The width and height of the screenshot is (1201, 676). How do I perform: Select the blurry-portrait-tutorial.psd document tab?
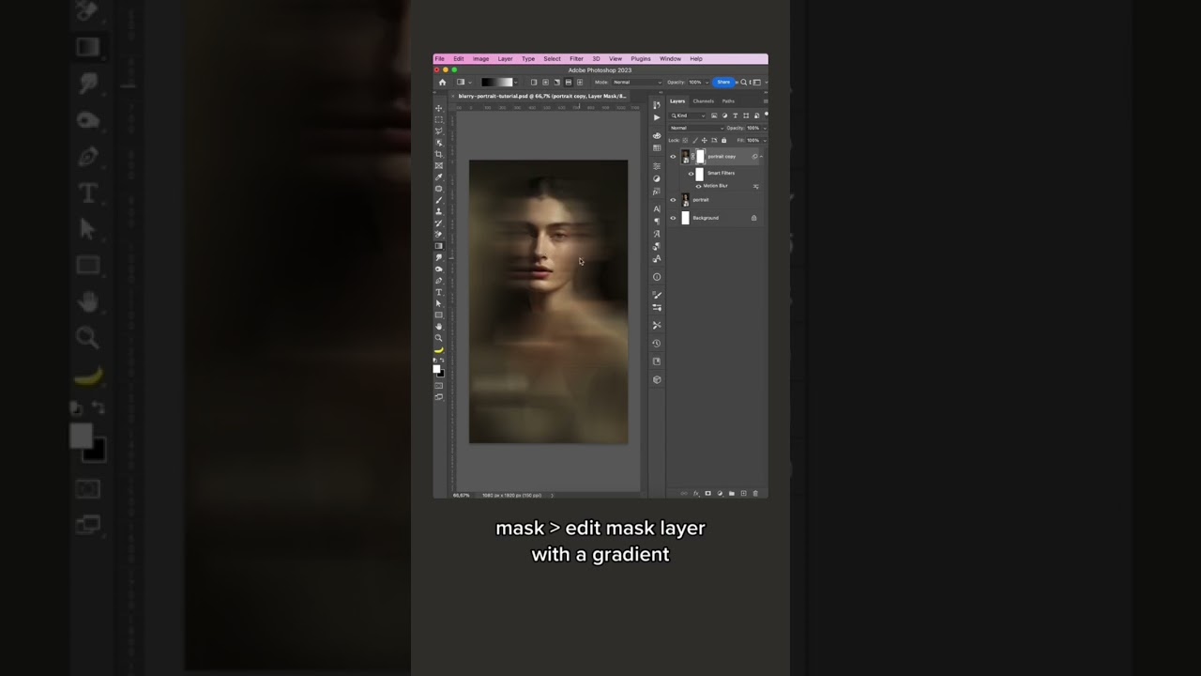(542, 97)
